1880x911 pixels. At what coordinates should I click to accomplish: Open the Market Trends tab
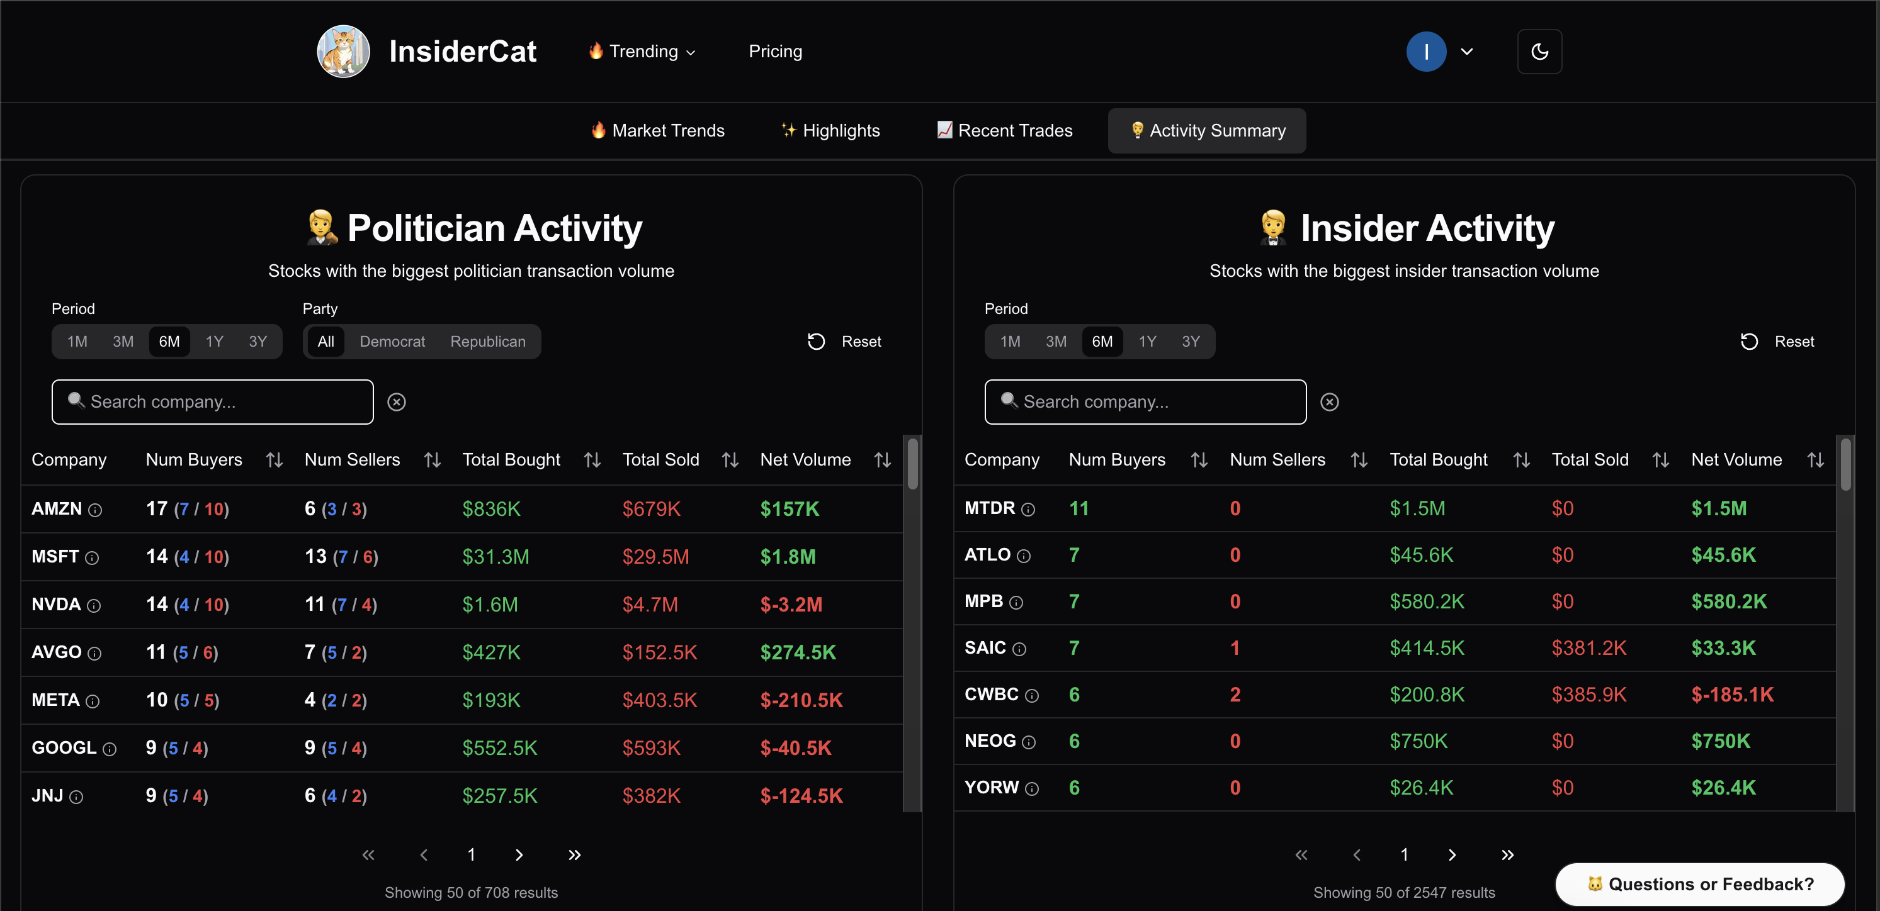coord(657,131)
